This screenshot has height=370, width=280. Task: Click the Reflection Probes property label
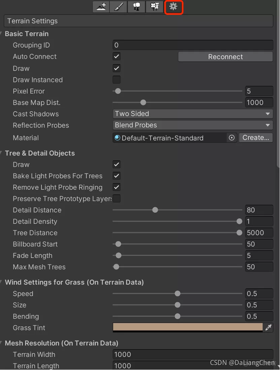41,125
